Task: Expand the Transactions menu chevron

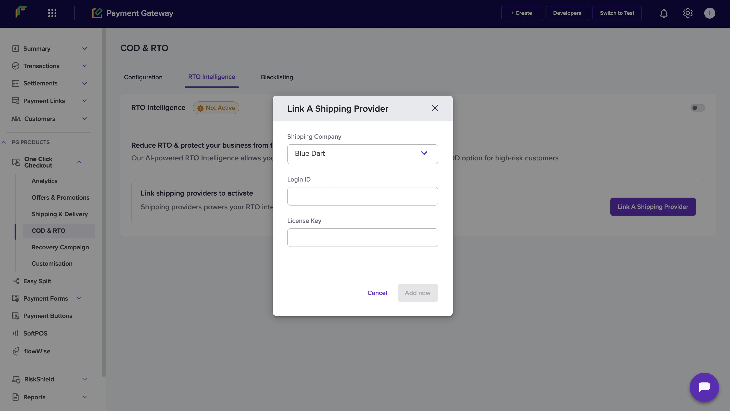Action: 84,66
